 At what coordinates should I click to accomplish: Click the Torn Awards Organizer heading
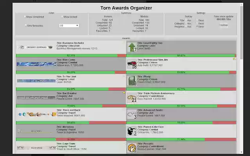pyautogui.click(x=126, y=8)
